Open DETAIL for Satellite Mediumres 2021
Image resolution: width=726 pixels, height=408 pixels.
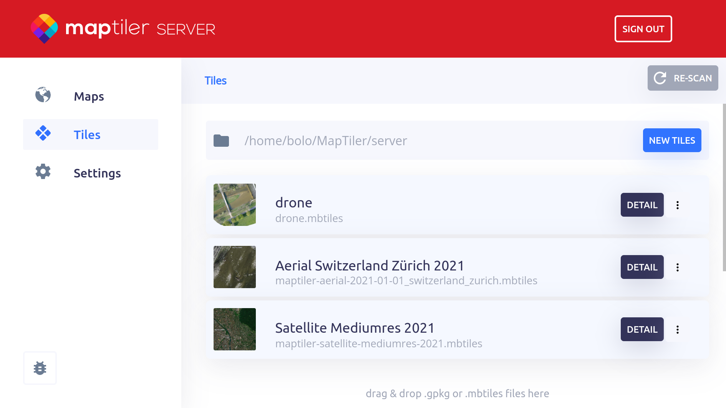coord(642,330)
